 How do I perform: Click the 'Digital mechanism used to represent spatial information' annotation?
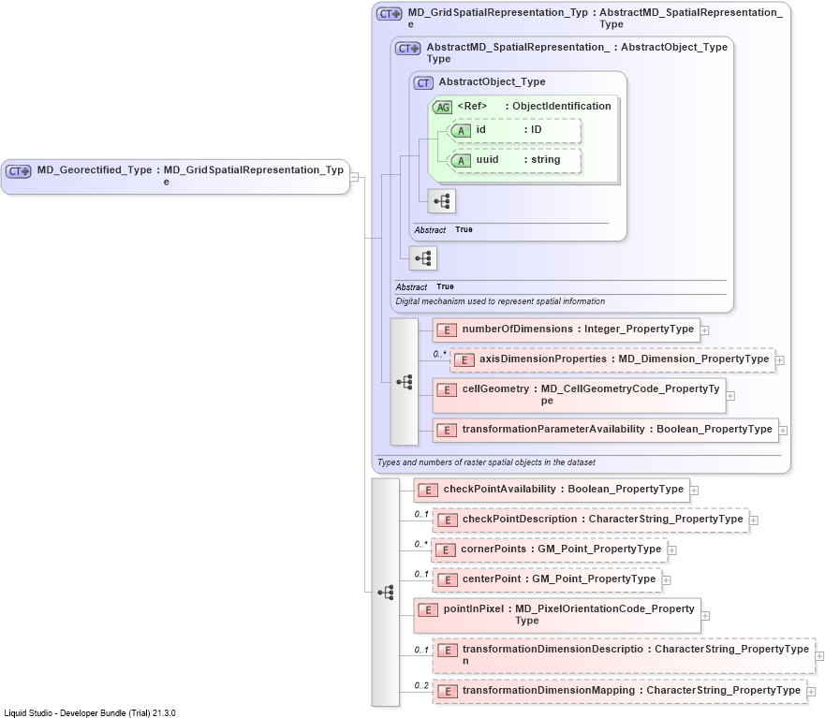coord(500,301)
